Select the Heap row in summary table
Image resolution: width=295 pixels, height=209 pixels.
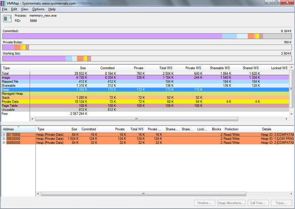[x=145, y=90]
